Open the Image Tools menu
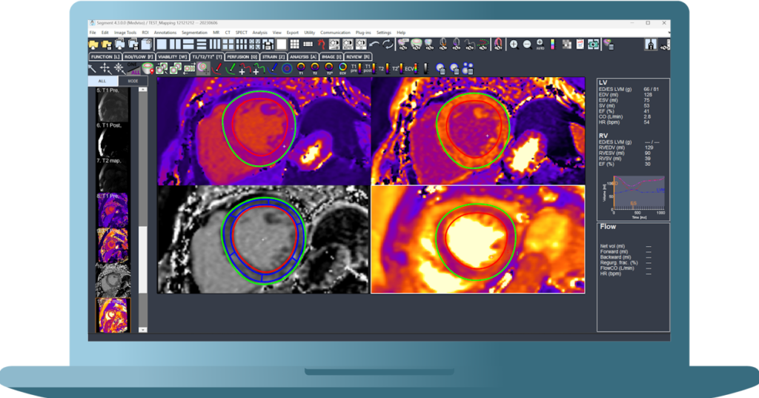The width and height of the screenshot is (759, 398). (x=125, y=33)
